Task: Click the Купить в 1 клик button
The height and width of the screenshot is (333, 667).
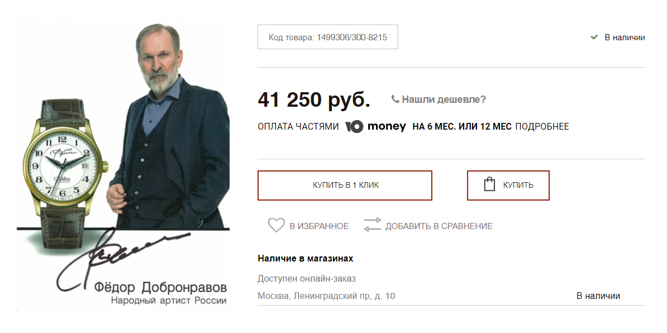Action: point(345,185)
